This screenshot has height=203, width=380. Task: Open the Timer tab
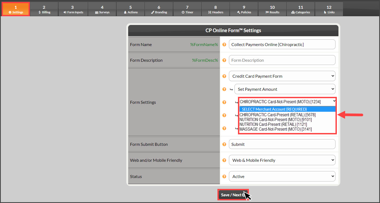[x=187, y=9]
